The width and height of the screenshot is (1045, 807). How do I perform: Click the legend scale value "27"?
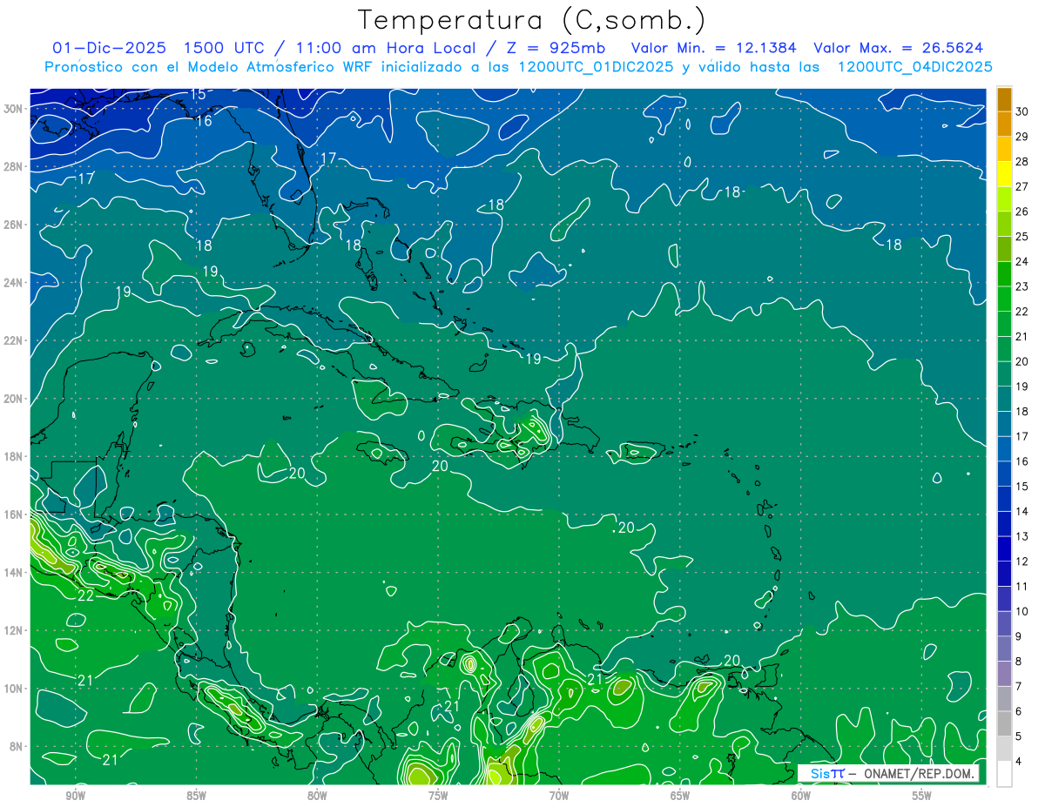point(1022,186)
